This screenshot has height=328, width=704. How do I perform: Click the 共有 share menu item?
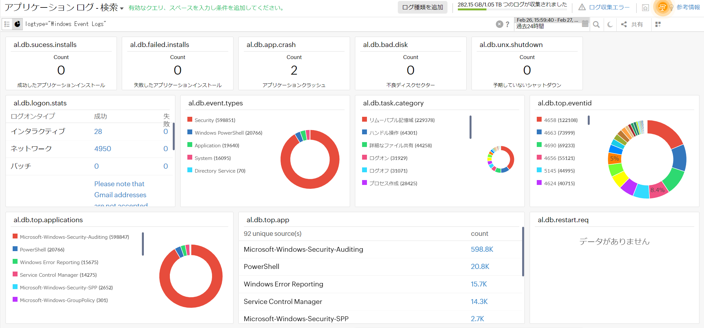pos(632,25)
